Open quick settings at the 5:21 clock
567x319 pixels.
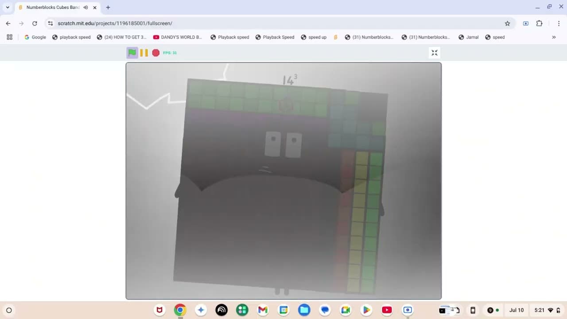[548, 310]
